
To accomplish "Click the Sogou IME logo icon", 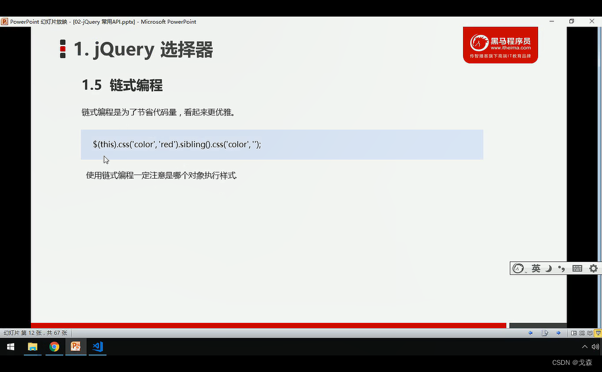I will pos(518,269).
